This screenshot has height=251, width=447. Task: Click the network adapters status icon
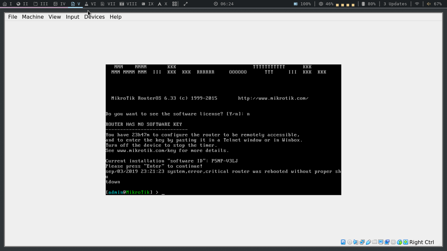click(x=362, y=242)
